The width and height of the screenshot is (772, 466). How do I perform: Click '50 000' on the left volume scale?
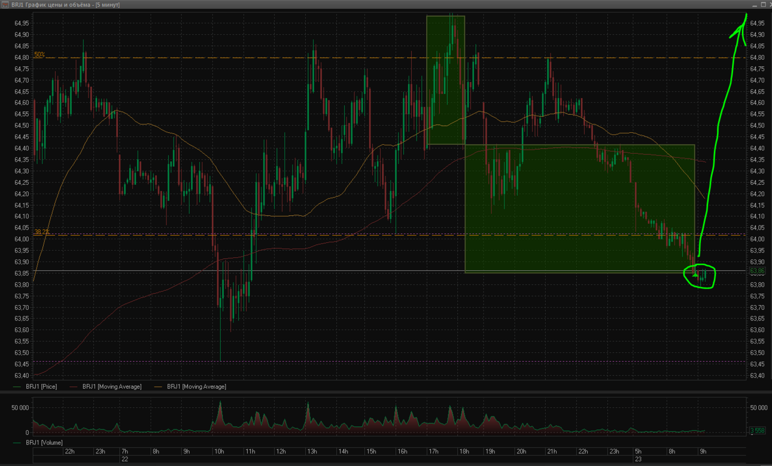coord(20,408)
